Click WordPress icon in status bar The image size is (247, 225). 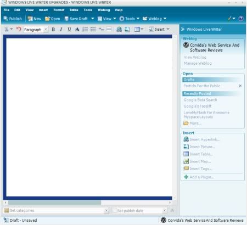164,220
